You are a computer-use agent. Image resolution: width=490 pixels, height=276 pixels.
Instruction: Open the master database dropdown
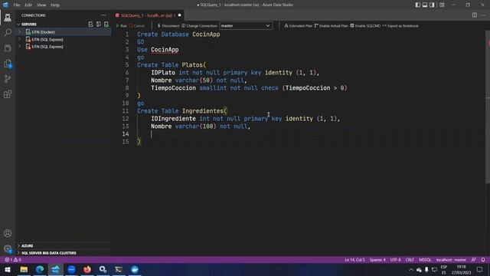tap(246, 25)
